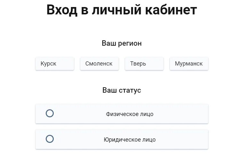Enable the Физическое лицо radio circle
This screenshot has width=245, height=155.
(50, 113)
